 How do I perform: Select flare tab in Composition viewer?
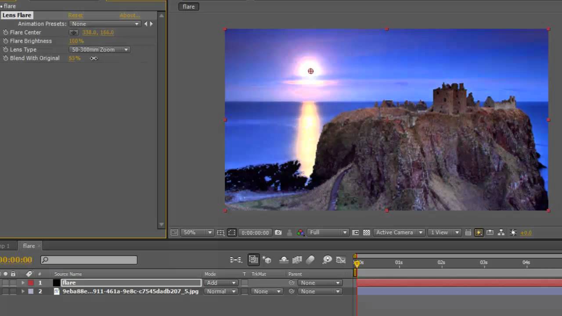coord(189,7)
